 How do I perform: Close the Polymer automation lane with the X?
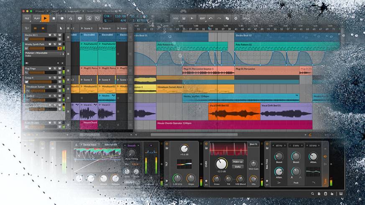(62, 63)
